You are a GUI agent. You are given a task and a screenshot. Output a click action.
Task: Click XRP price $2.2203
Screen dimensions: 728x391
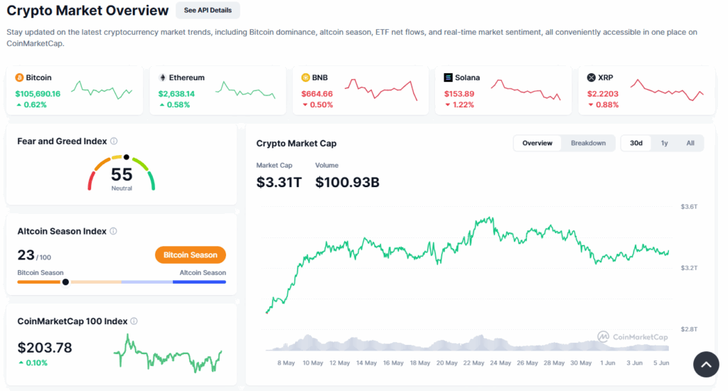pos(603,94)
